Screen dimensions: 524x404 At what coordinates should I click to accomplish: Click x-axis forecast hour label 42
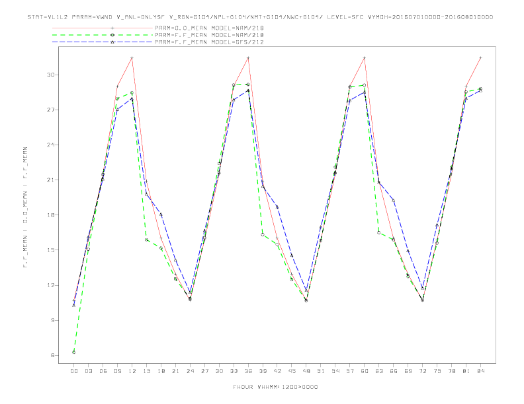277,371
